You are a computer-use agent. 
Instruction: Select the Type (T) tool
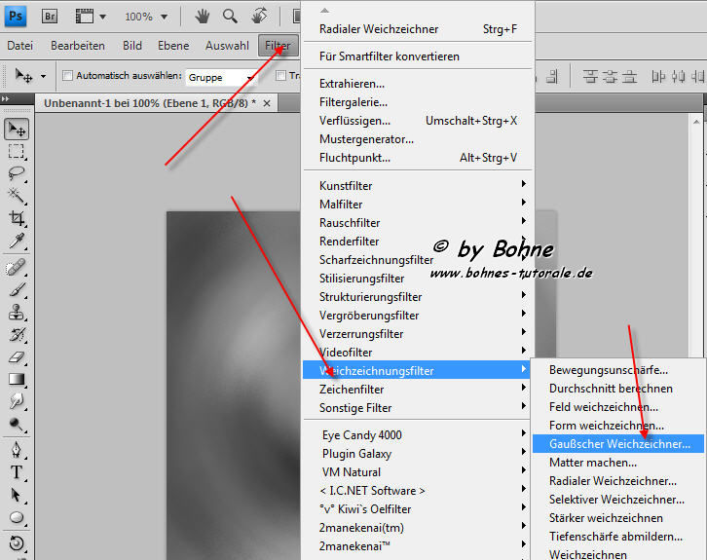(17, 472)
